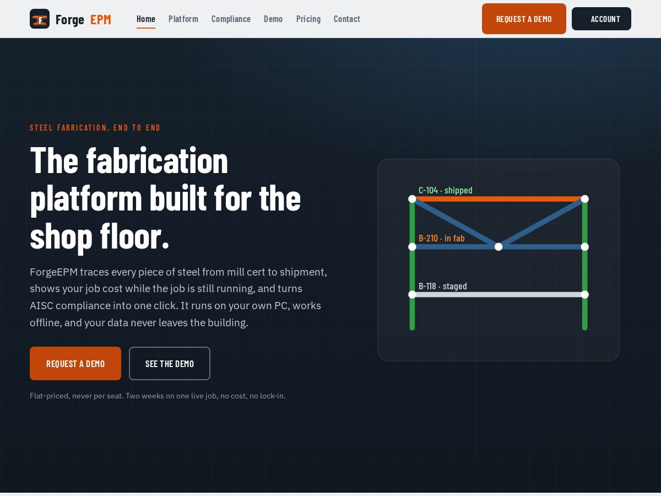The height and width of the screenshot is (496, 661).
Task: Click the 'C-104 · shipped' label
Action: [446, 190]
